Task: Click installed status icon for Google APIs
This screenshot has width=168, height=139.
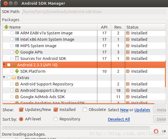Action: [x=128, y=52]
